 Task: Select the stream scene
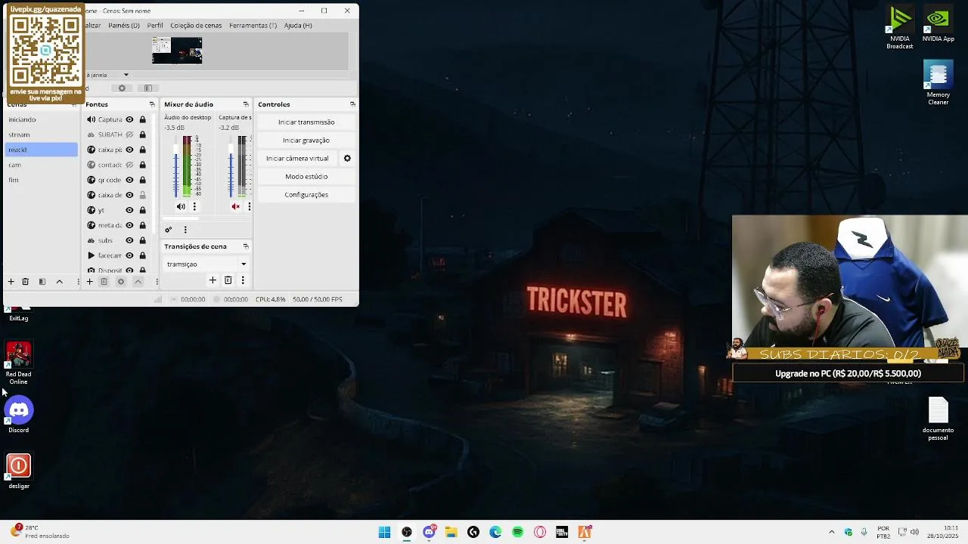(x=41, y=134)
